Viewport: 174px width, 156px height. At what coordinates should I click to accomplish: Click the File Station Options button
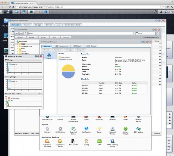(x=66, y=37)
